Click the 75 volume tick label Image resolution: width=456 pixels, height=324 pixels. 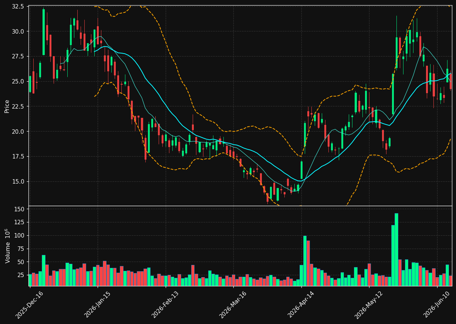tap(22, 249)
